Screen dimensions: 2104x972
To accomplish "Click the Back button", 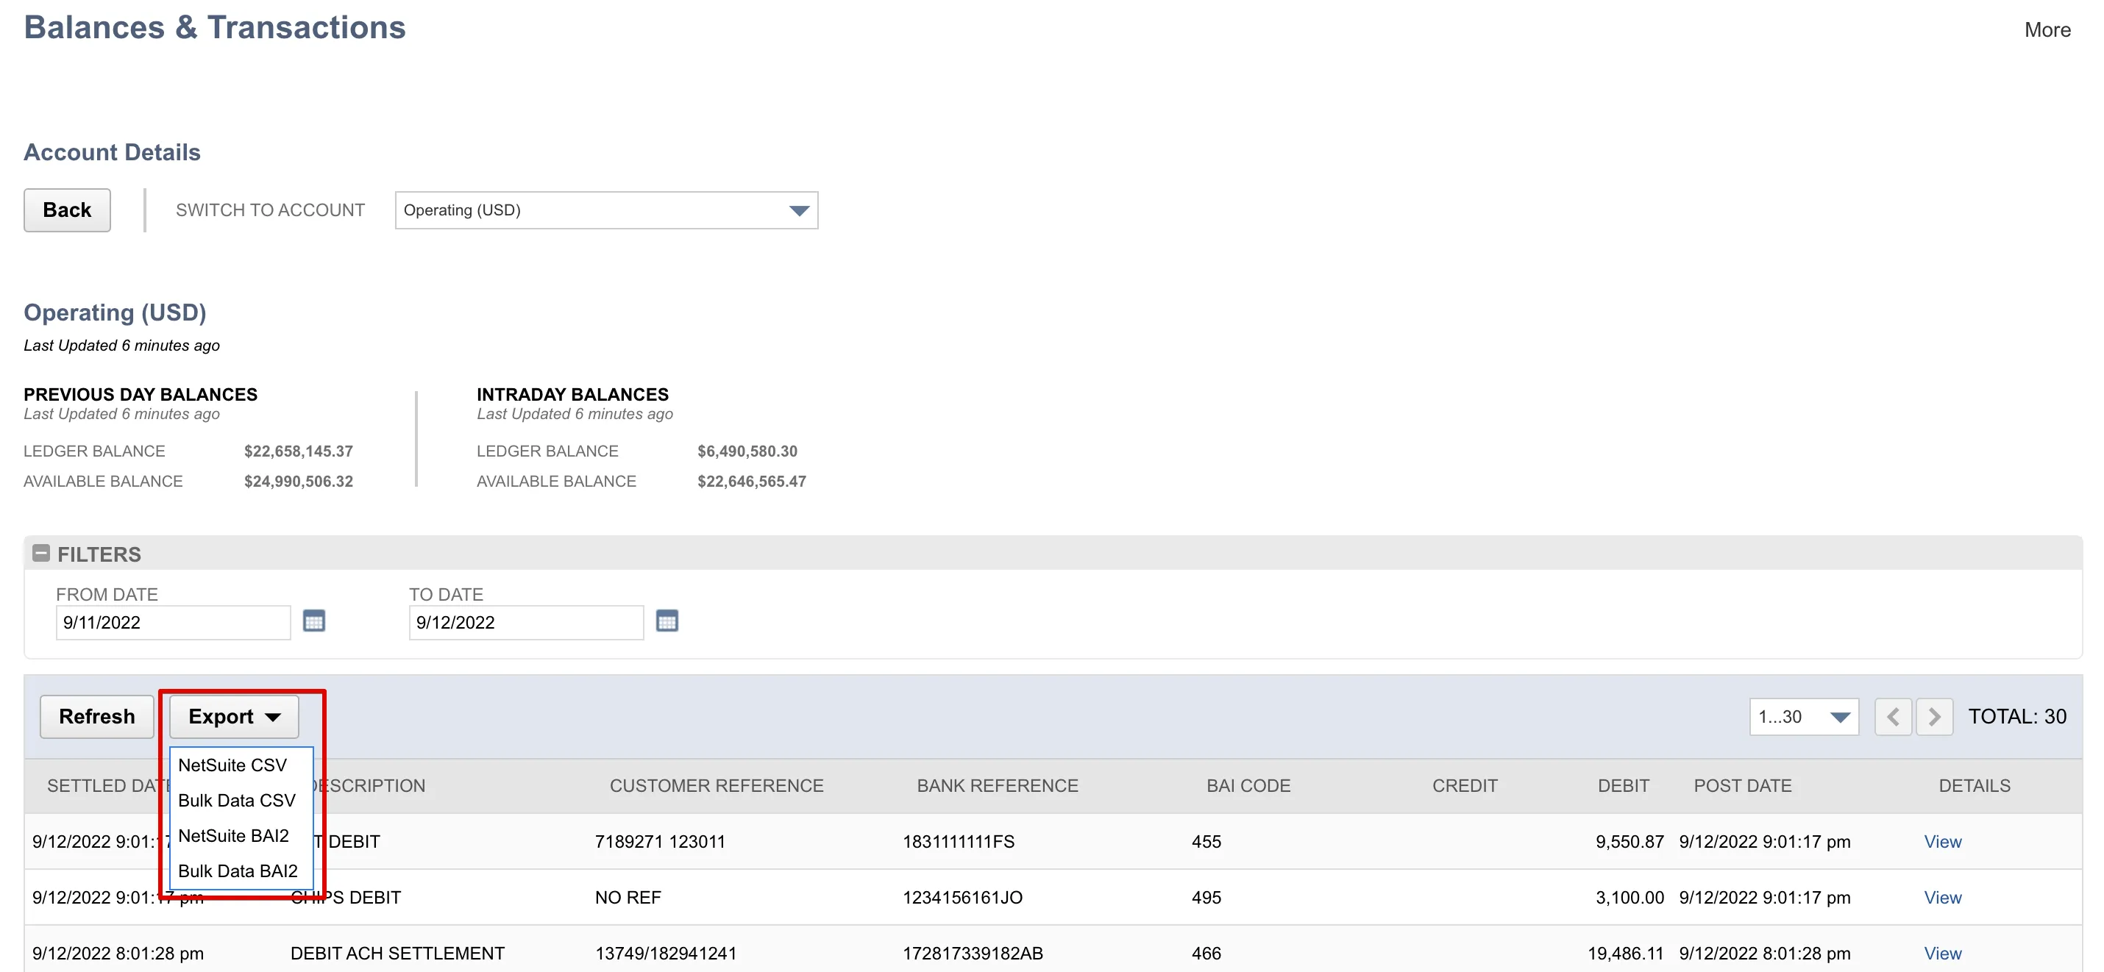I will [67, 210].
